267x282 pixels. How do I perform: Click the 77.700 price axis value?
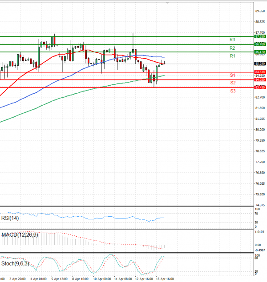click(x=260, y=162)
